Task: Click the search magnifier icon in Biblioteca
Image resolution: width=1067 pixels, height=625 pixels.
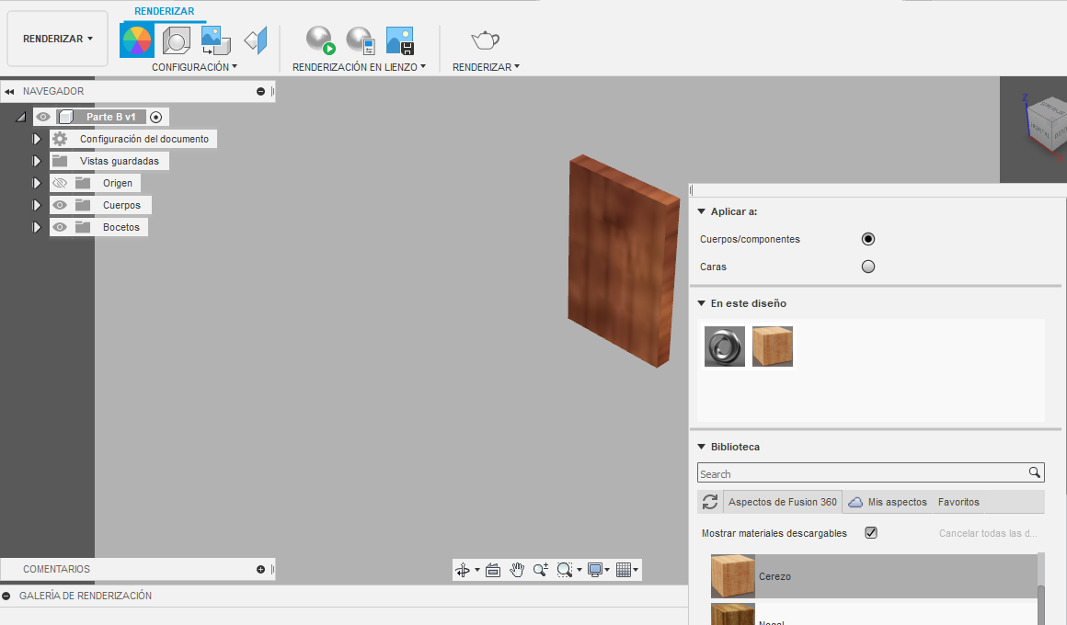Action: [1034, 472]
